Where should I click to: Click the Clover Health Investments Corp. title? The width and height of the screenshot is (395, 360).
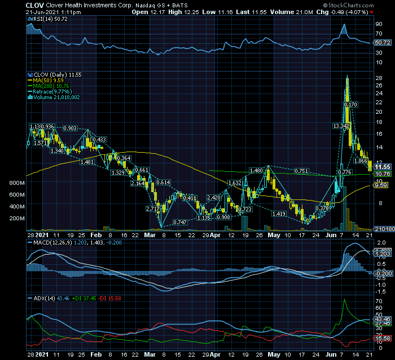89,5
